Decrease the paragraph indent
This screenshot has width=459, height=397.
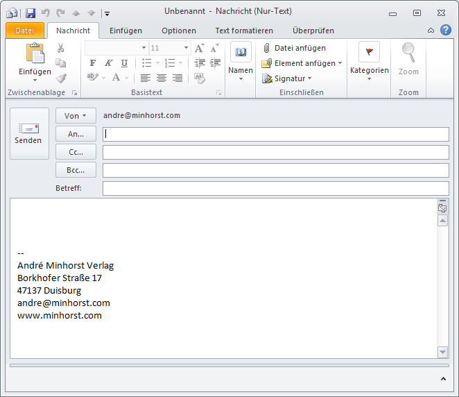pyautogui.click(x=200, y=63)
